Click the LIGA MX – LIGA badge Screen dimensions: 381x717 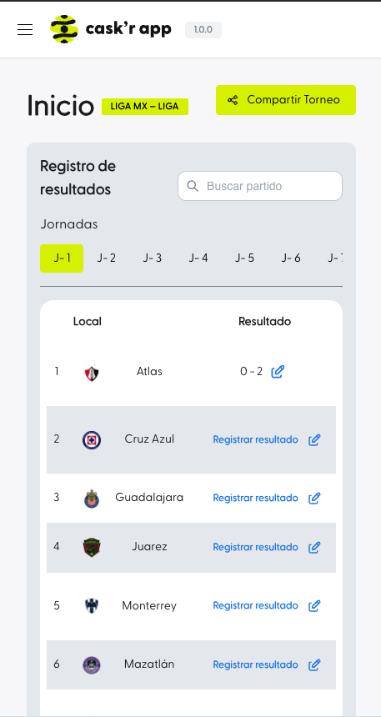tap(145, 107)
